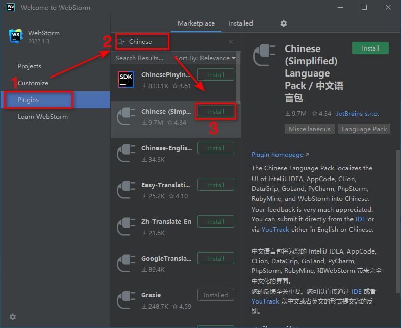Select the Zh-Translate-En plugin name
Image resolution: width=401 pixels, height=328 pixels.
[x=166, y=222]
